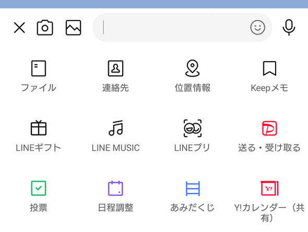Select the 位置情報 location pin icon
Image resolution: width=308 pixels, height=232 pixels.
click(193, 68)
